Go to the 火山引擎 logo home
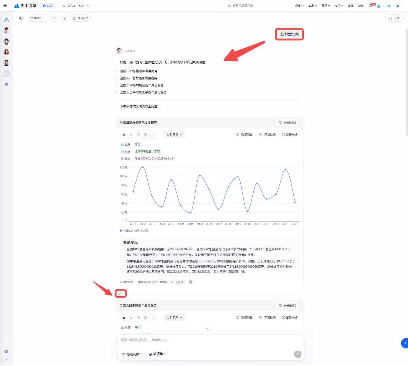The height and width of the screenshot is (366, 408). pyautogui.click(x=25, y=6)
